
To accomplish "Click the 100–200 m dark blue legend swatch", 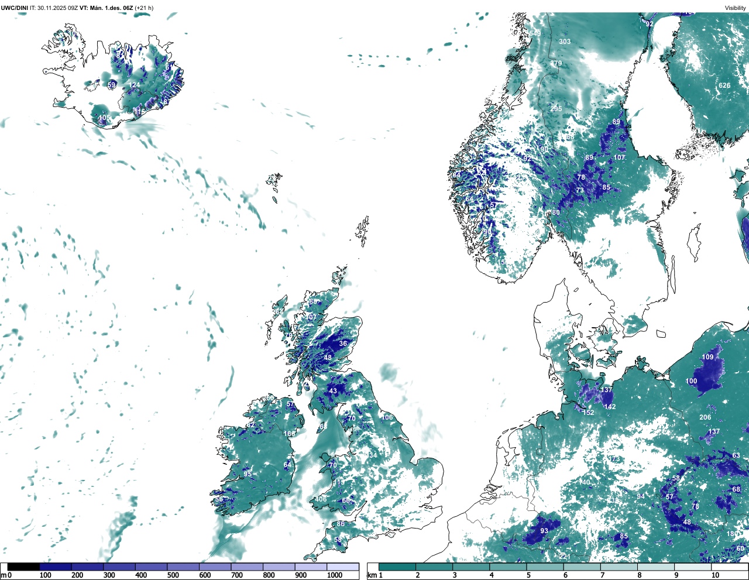I will coord(56,567).
